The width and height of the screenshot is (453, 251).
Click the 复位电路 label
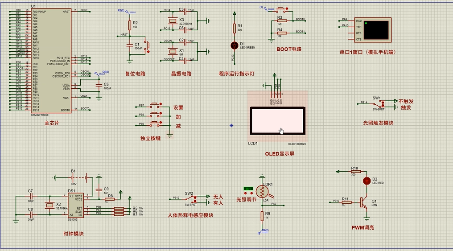click(x=135, y=74)
